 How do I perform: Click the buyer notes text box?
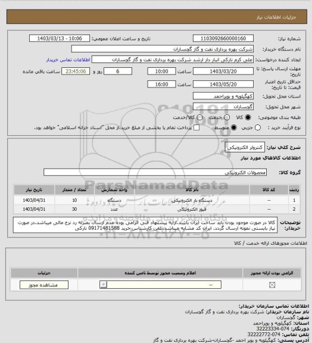pyautogui.click(x=145, y=225)
